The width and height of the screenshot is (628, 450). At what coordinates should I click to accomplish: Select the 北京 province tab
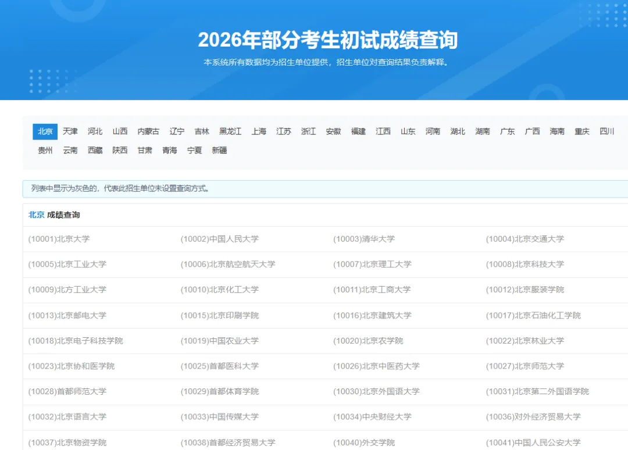(45, 131)
